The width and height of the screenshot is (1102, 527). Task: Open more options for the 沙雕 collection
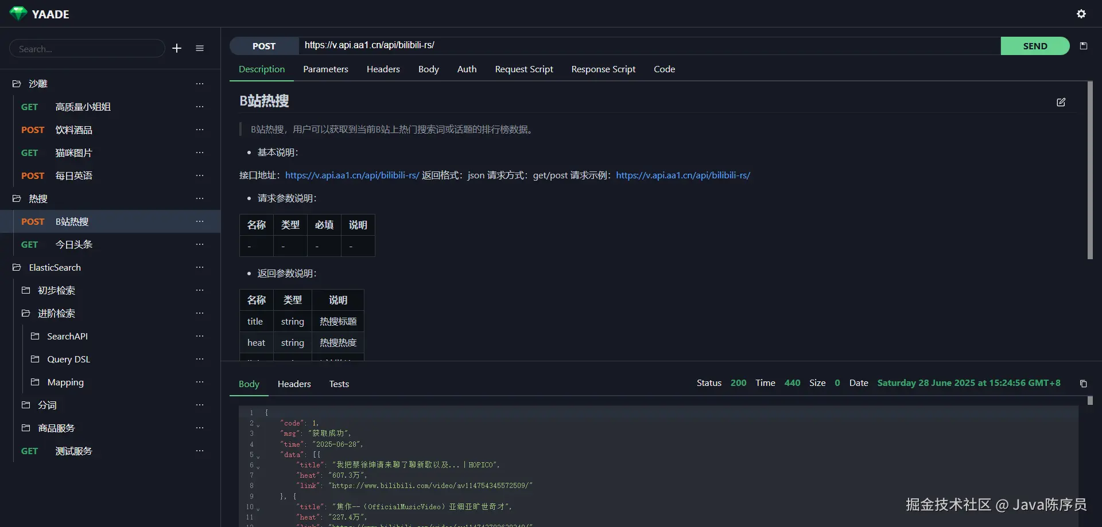pyautogui.click(x=200, y=84)
